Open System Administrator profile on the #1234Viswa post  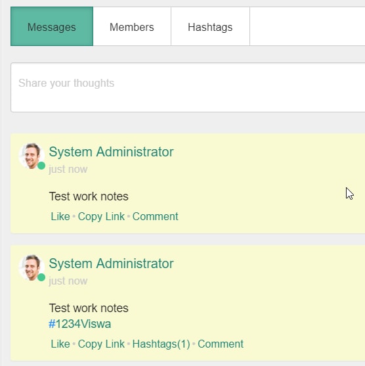(x=111, y=263)
